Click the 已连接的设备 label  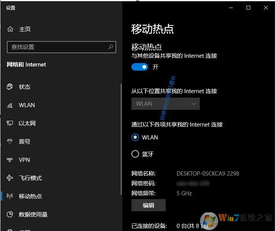(x=149, y=226)
